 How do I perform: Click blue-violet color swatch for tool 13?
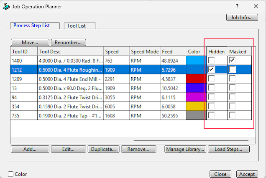click(196, 88)
